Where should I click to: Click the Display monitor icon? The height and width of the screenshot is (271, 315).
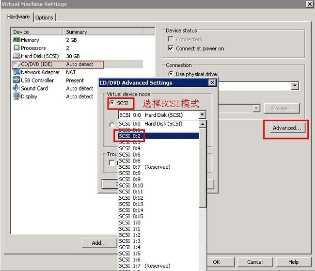point(16,96)
